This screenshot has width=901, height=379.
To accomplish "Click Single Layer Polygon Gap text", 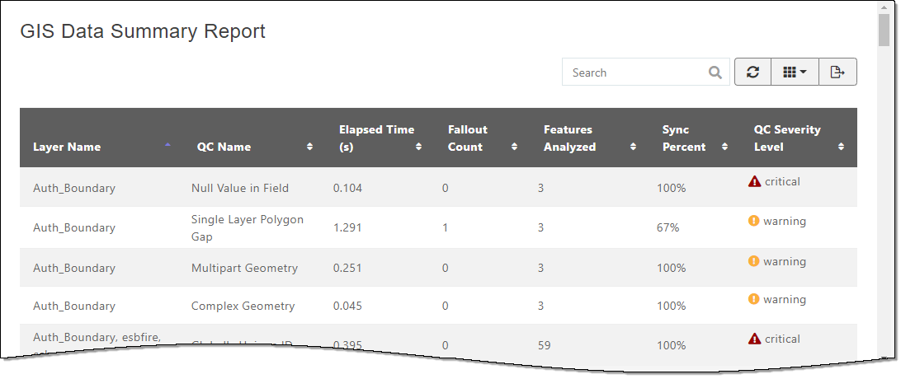I will click(247, 227).
